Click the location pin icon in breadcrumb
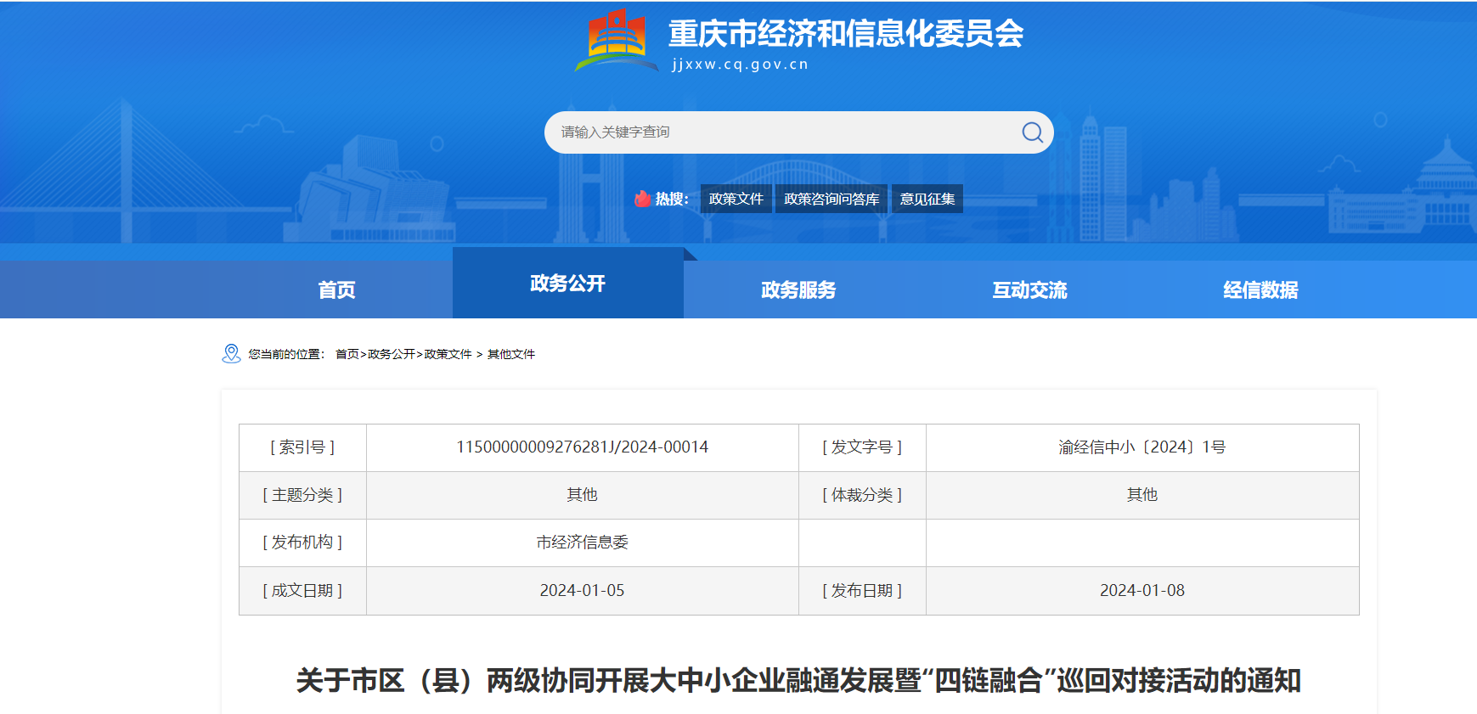This screenshot has height=714, width=1477. point(231,354)
